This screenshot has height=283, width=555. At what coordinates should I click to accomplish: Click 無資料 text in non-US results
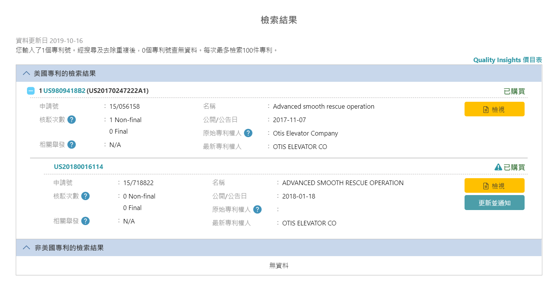coord(279,266)
